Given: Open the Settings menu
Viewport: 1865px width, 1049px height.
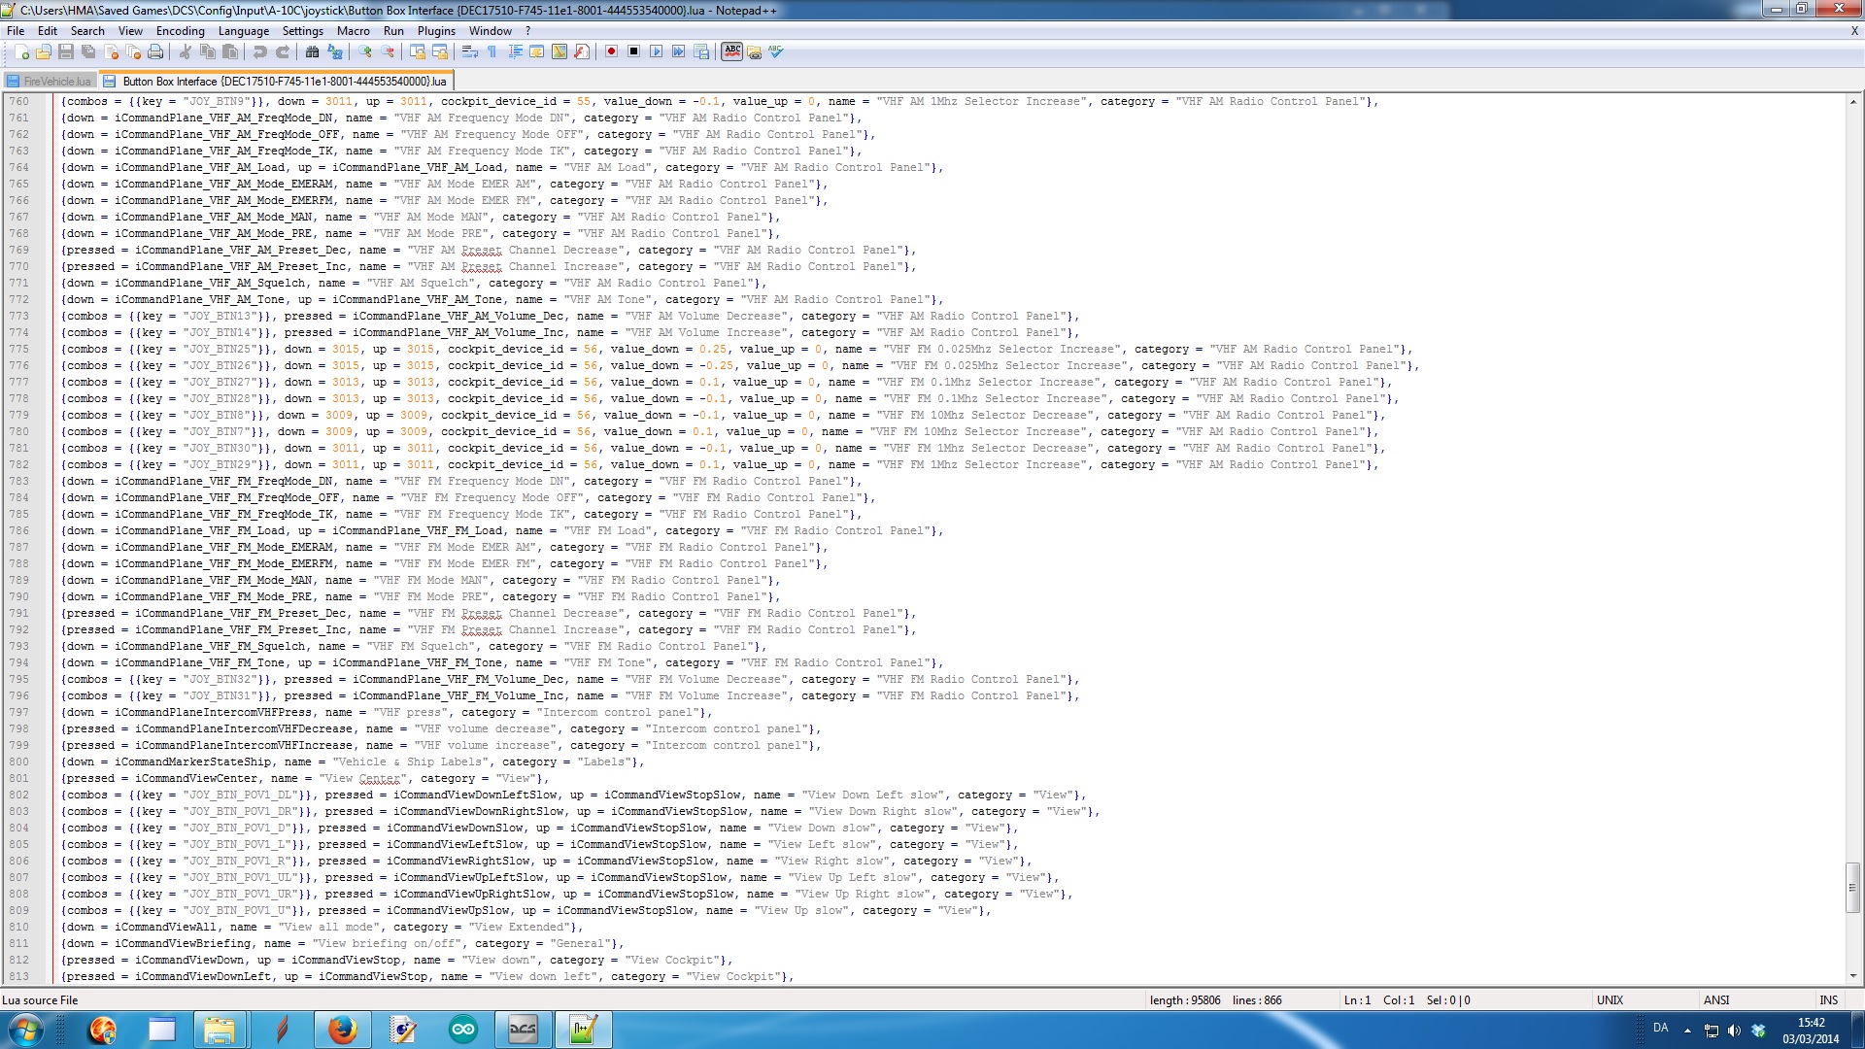Looking at the screenshot, I should click(x=303, y=31).
